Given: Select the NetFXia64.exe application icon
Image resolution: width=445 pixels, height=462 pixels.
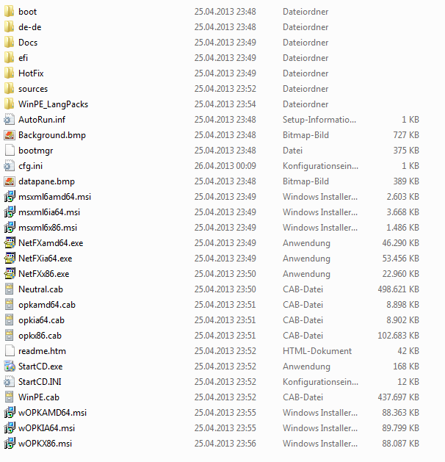Looking at the screenshot, I should pyautogui.click(x=9, y=258).
